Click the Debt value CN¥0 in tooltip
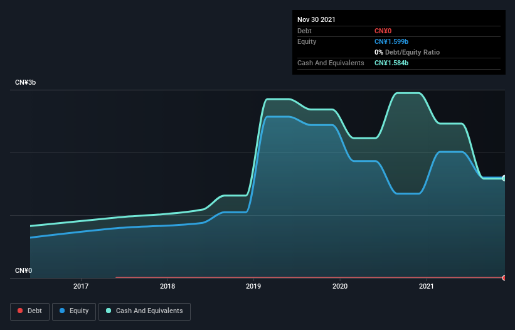 pyautogui.click(x=383, y=31)
